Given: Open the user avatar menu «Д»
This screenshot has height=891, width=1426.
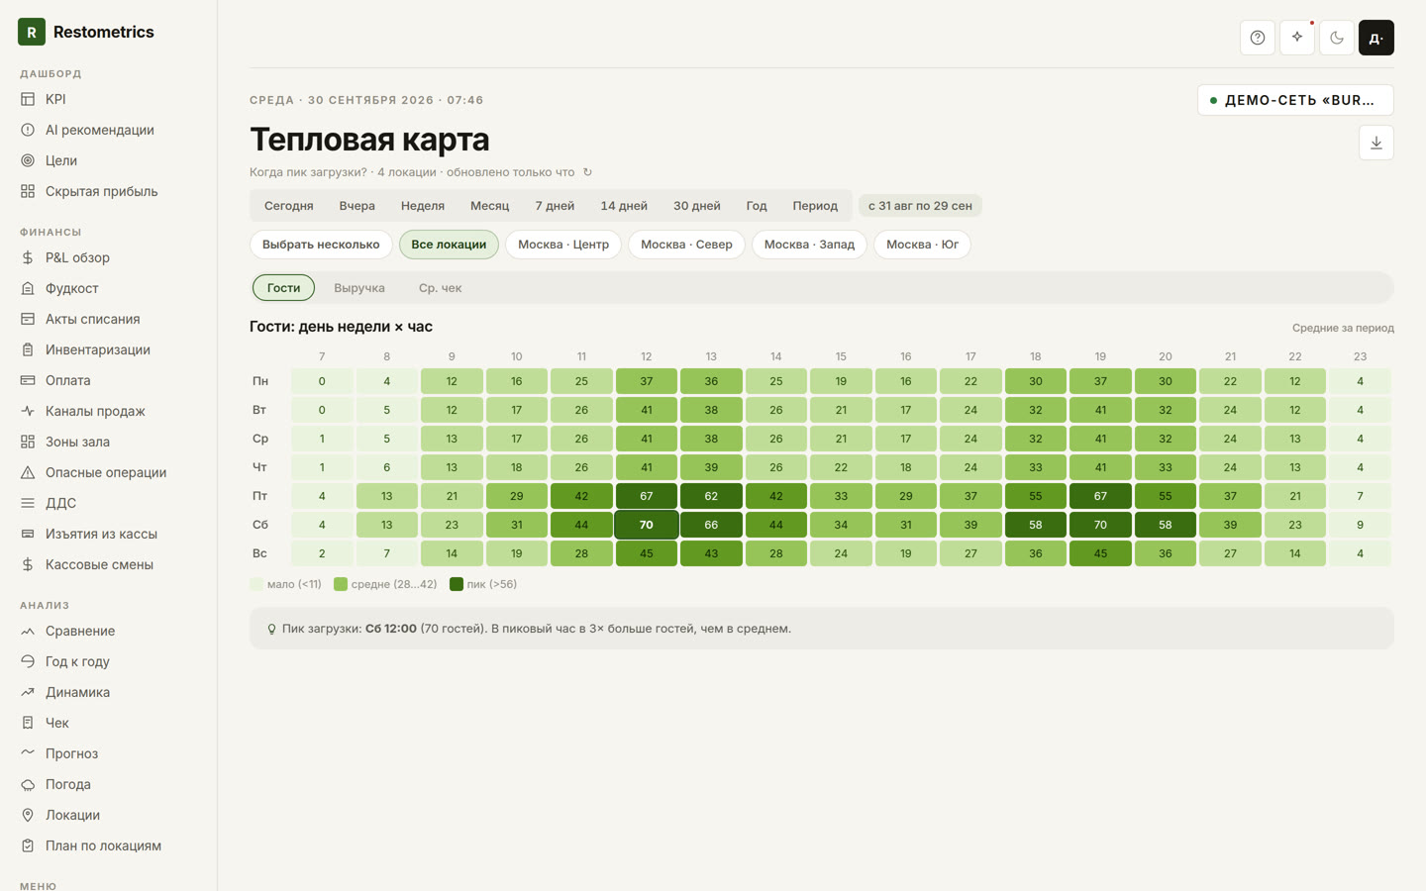Looking at the screenshot, I should (1376, 38).
